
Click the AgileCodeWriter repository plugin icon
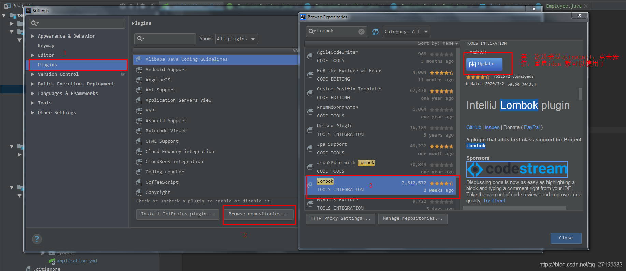coord(310,56)
